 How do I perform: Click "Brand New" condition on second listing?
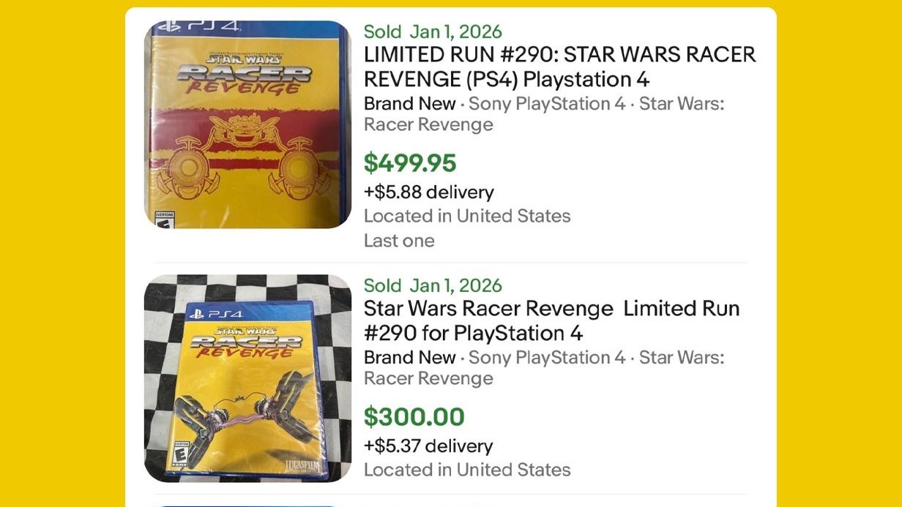coord(409,357)
